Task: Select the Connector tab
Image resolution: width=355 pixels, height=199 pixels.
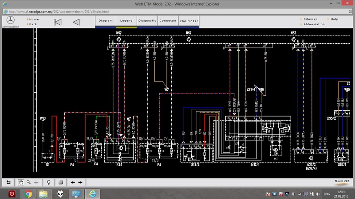Action: coord(168,21)
